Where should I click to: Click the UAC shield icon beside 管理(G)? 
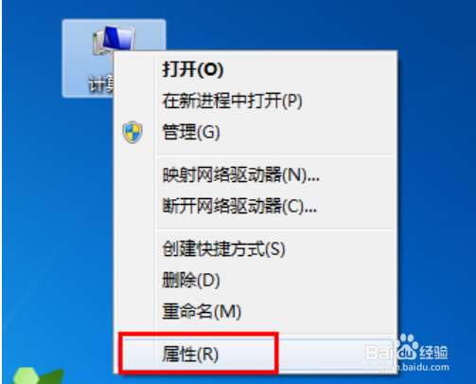click(132, 132)
